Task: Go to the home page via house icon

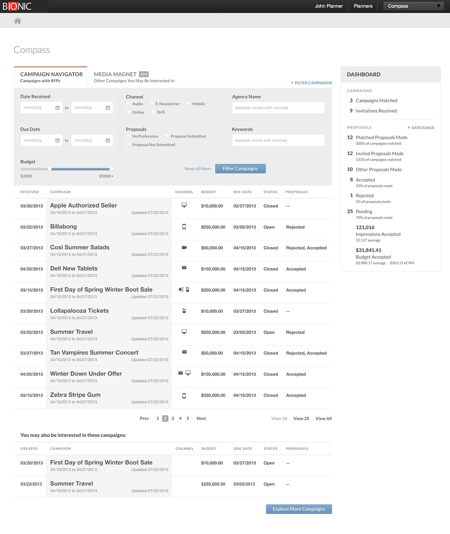Action: (x=18, y=21)
